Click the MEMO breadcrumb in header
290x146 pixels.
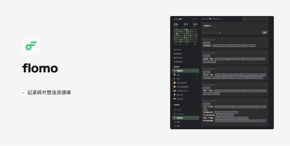pyautogui.click(x=205, y=19)
